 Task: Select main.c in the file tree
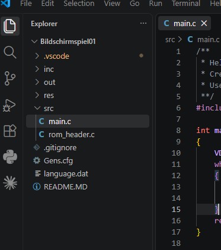tap(88, 121)
